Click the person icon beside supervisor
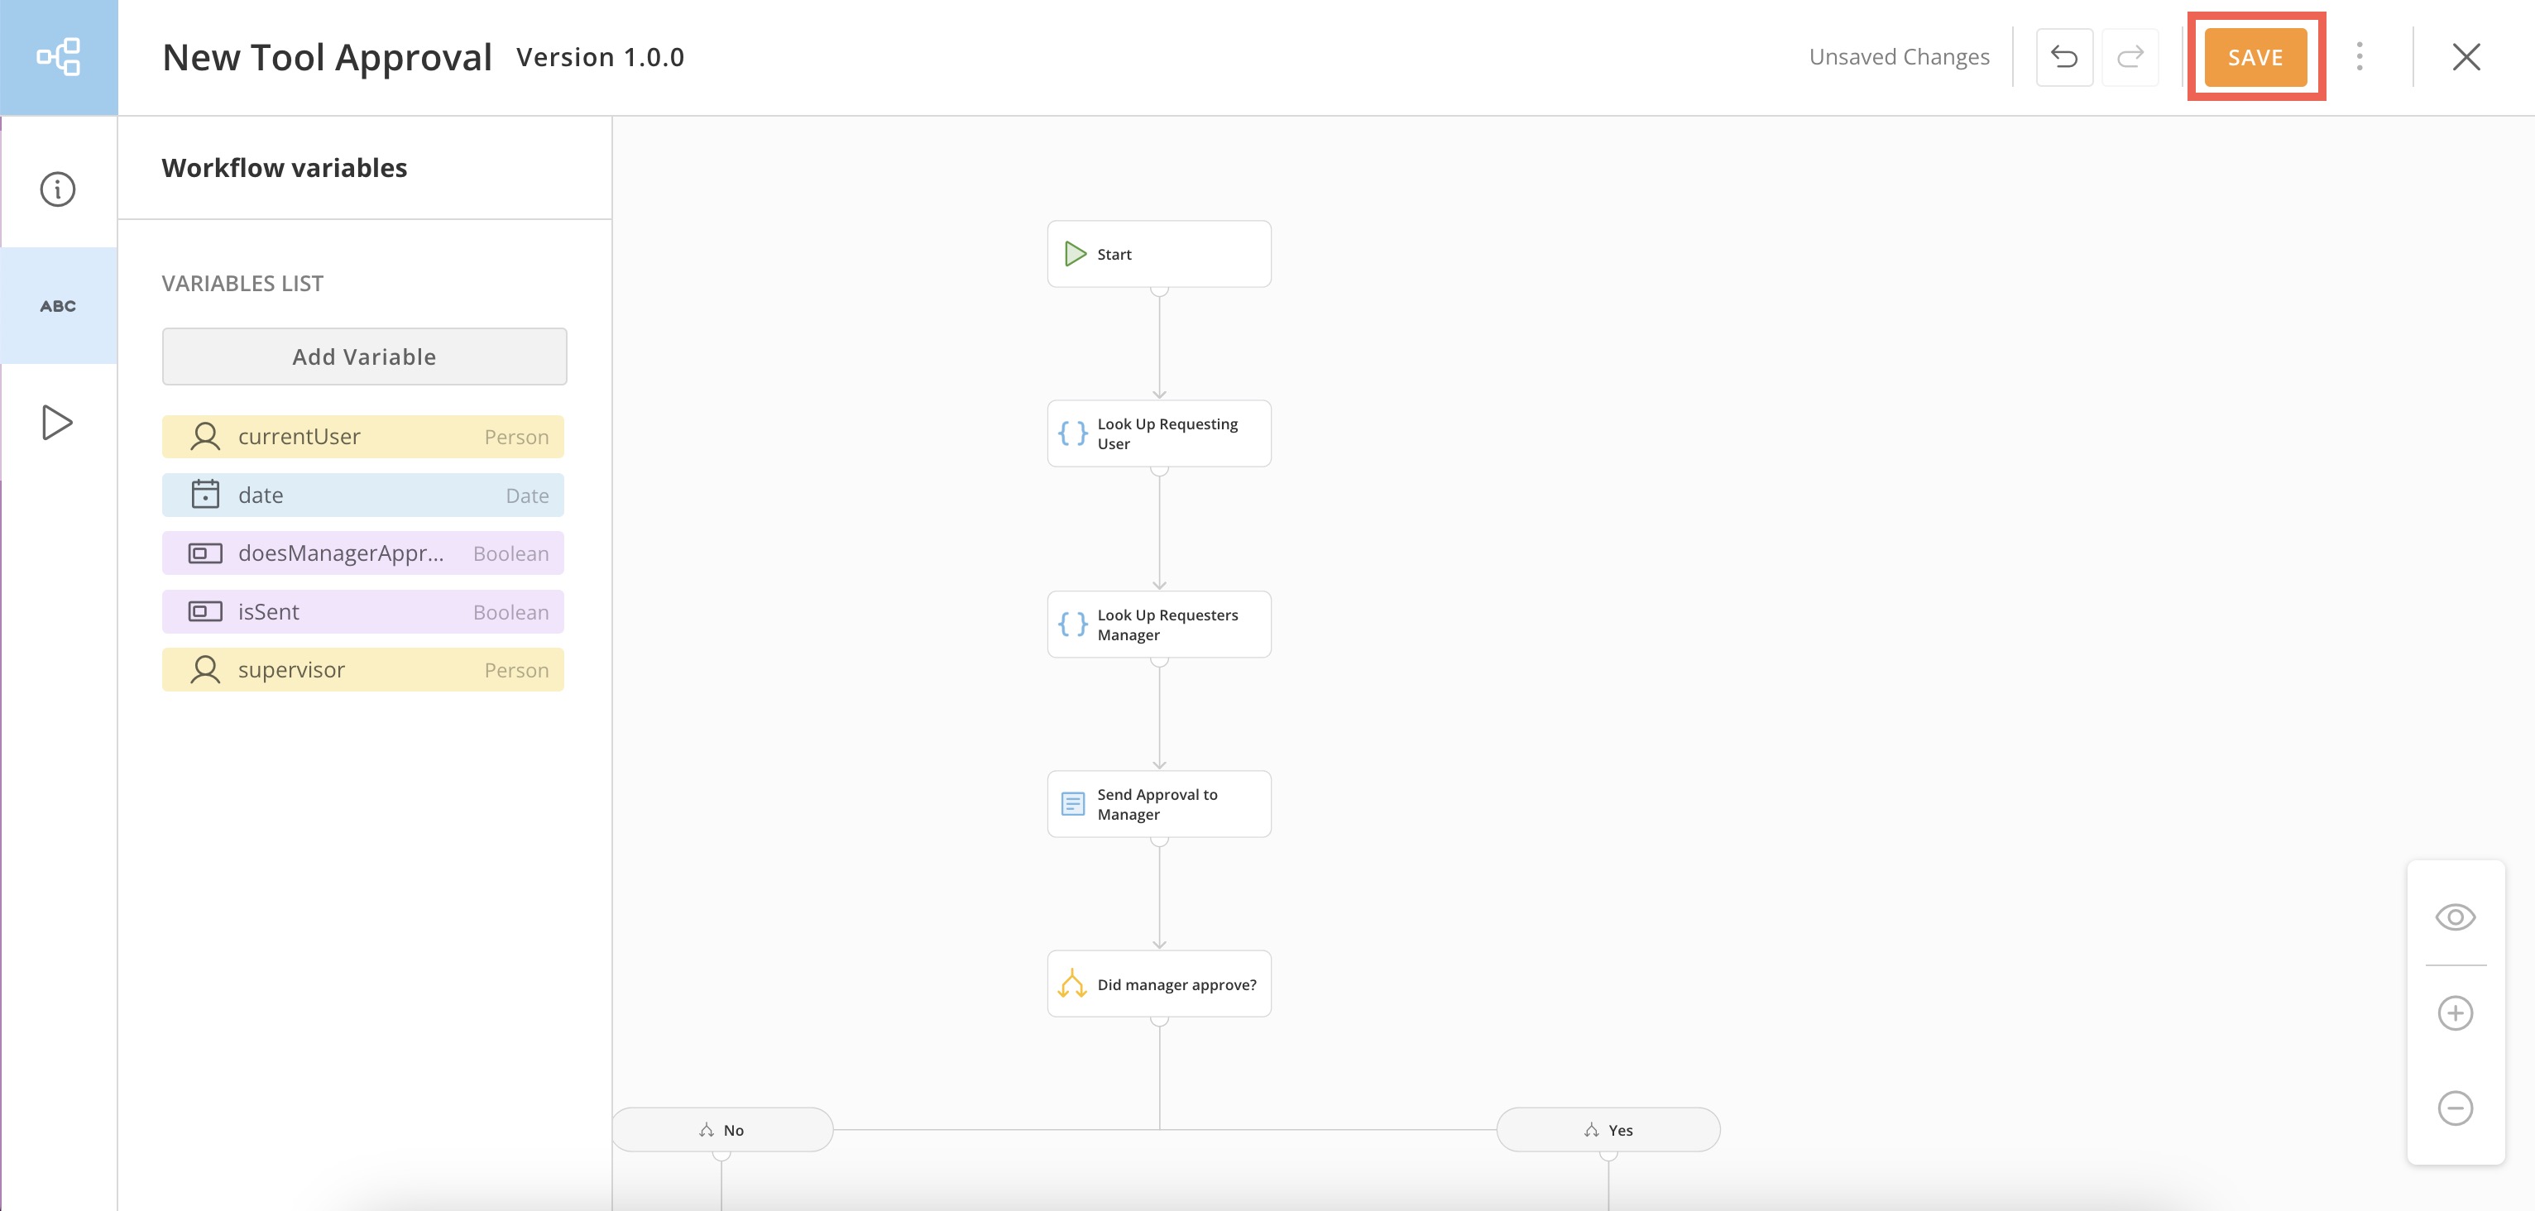Viewport: 2535px width, 1211px height. pos(204,670)
